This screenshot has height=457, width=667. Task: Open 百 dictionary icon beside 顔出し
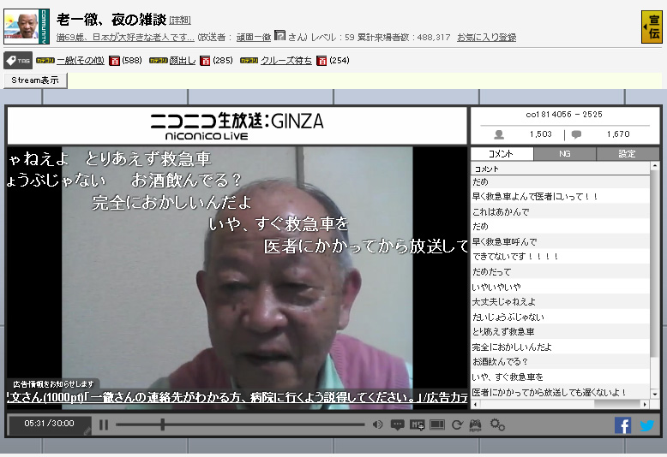coord(205,61)
